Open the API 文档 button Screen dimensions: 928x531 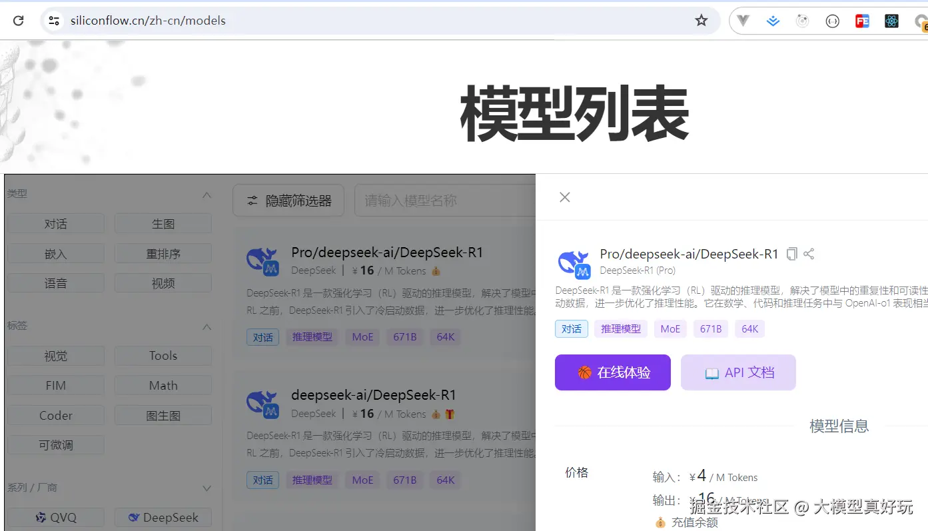click(738, 372)
